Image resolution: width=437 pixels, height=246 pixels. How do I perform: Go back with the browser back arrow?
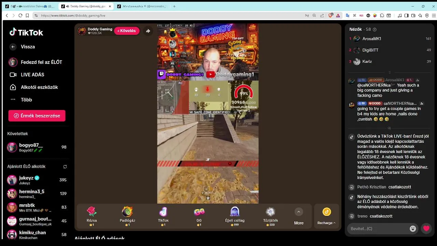tap(7, 15)
